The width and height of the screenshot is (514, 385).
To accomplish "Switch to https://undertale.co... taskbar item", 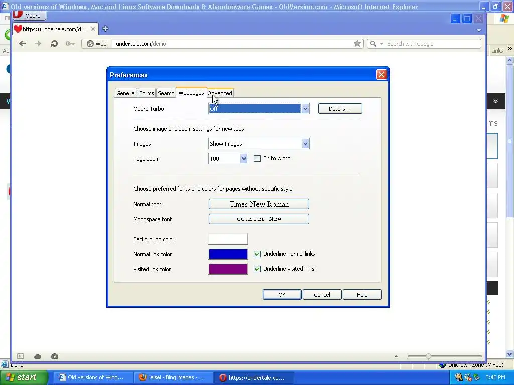I will (x=254, y=377).
